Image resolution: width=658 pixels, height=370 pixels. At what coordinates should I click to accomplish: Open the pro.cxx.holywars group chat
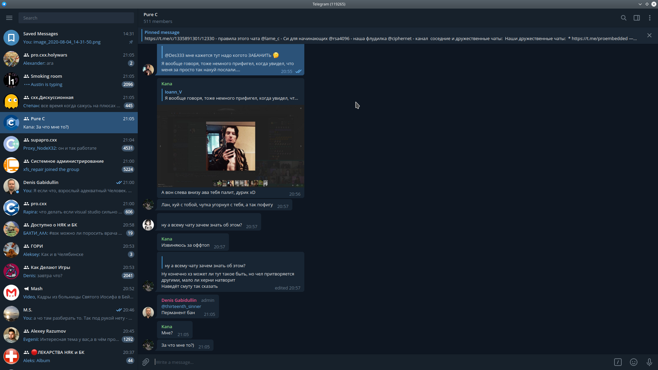point(69,59)
